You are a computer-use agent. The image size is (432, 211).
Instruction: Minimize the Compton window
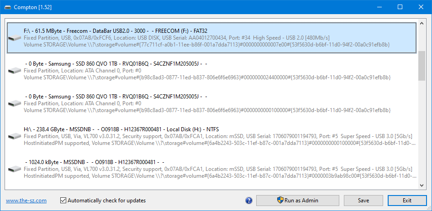coord(379,7)
